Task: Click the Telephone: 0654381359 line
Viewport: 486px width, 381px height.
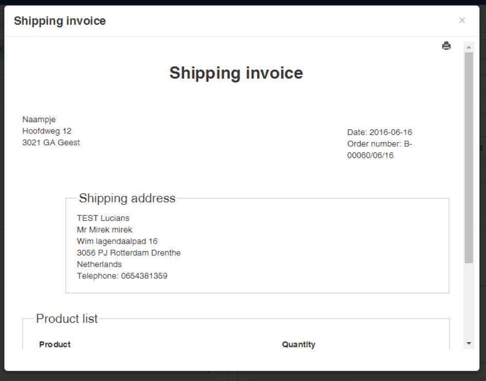Action: [122, 276]
